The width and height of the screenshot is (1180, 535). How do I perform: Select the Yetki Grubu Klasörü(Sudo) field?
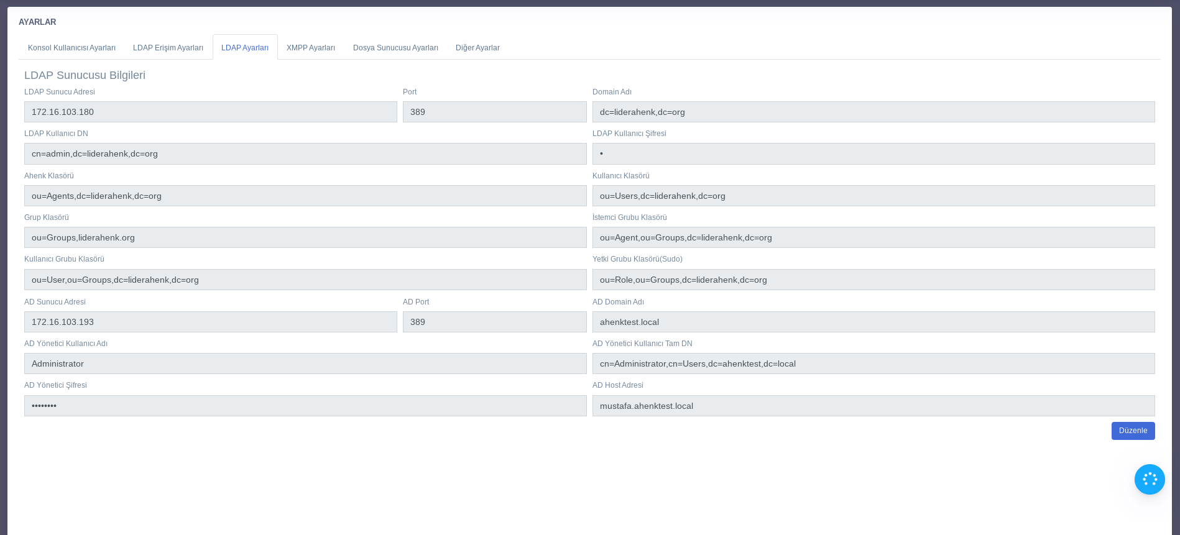click(x=873, y=280)
